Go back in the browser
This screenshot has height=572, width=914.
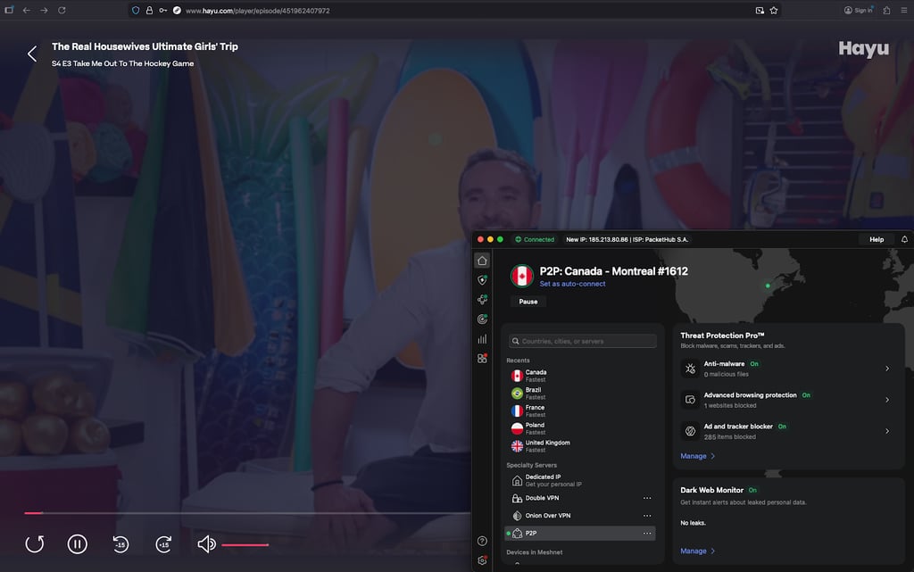(26, 11)
